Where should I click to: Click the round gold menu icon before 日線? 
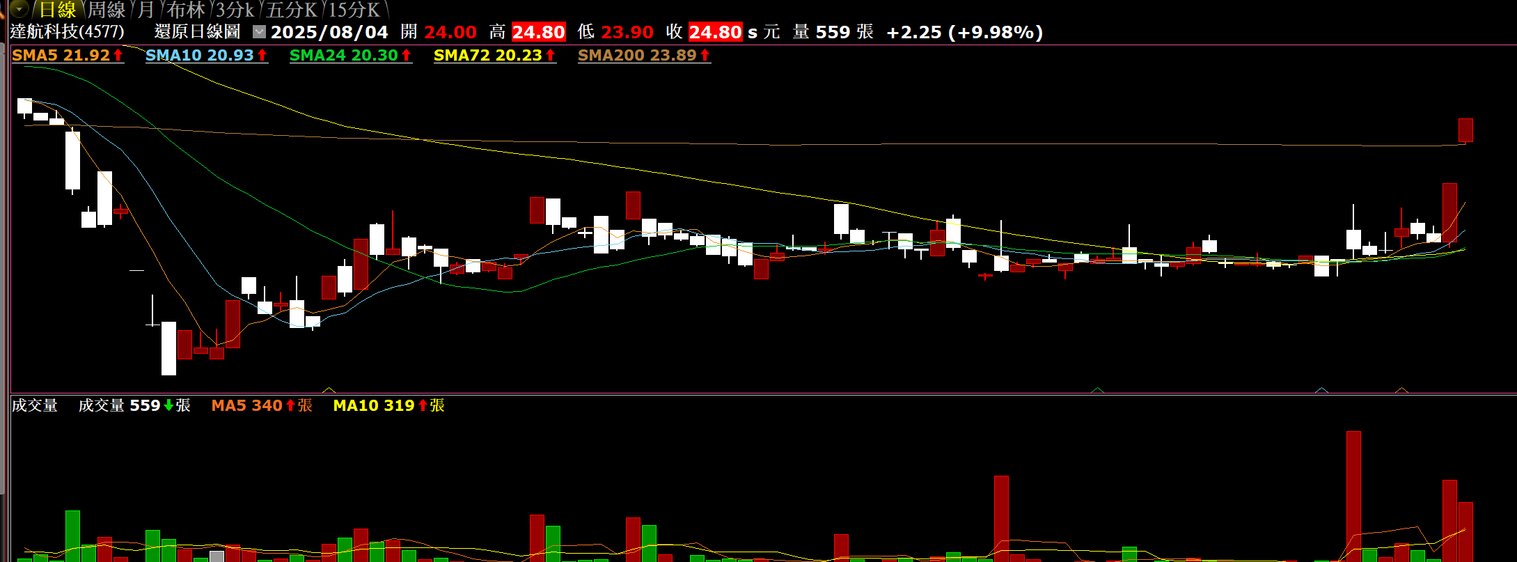tap(19, 9)
